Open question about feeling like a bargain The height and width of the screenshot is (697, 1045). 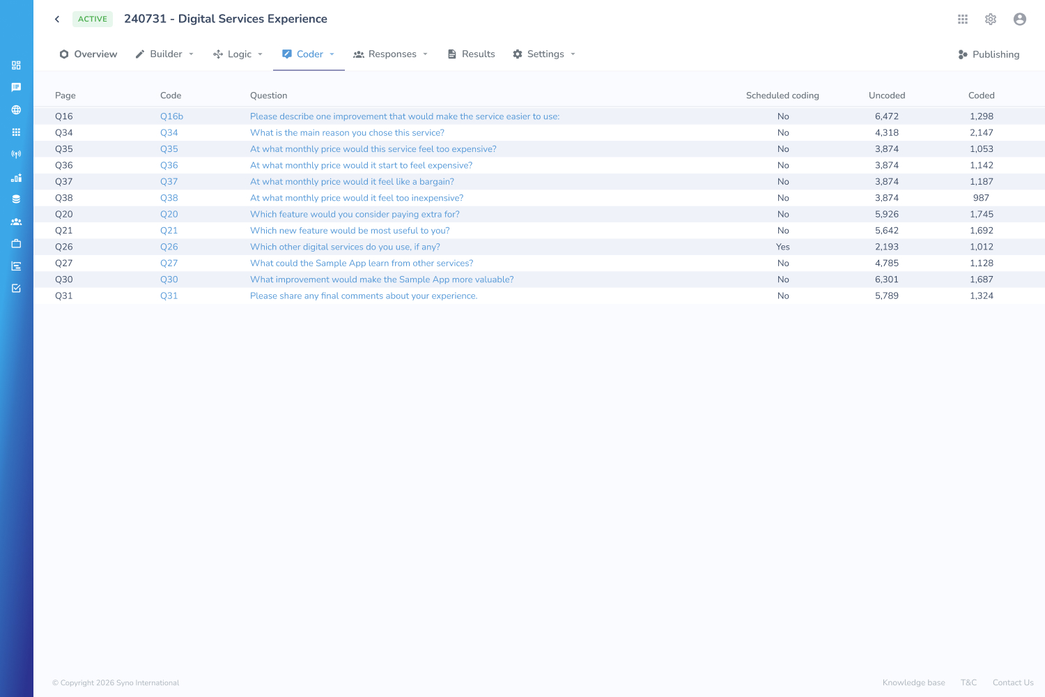pyautogui.click(x=352, y=182)
